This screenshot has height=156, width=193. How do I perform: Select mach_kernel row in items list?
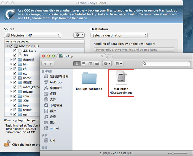[x=22, y=87]
